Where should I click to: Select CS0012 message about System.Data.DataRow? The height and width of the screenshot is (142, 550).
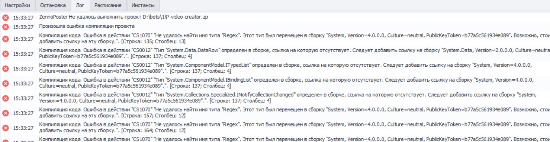(x=294, y=53)
